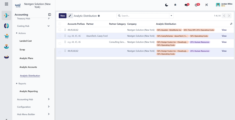The image size is (235, 120).
Task: Click 25% Human Resources tag in Consulting row
Action: click(x=200, y=42)
